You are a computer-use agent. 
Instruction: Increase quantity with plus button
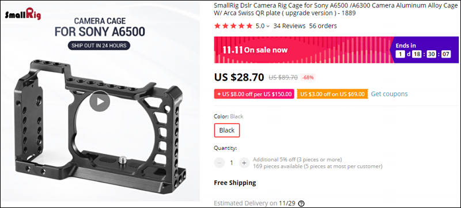(244, 162)
